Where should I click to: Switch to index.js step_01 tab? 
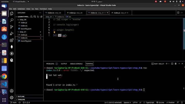121,13
